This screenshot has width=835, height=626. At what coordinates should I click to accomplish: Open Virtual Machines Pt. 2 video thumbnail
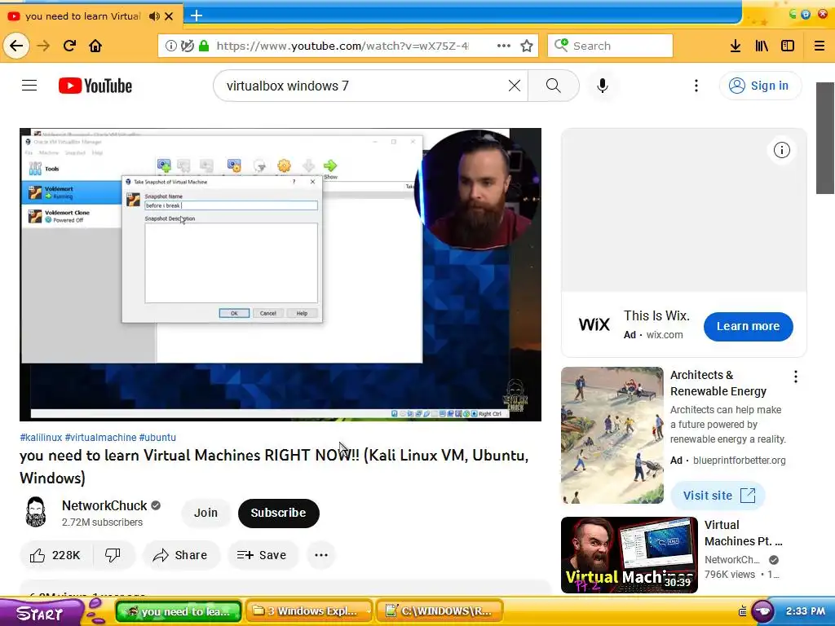[x=629, y=554]
